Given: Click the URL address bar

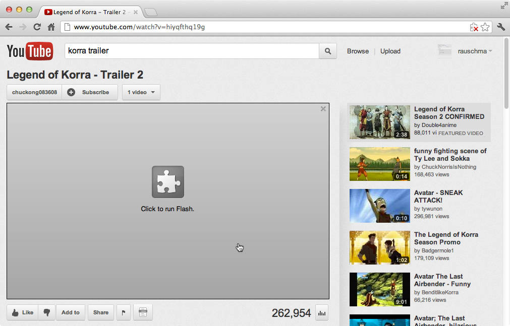Looking at the screenshot, I should point(267,27).
